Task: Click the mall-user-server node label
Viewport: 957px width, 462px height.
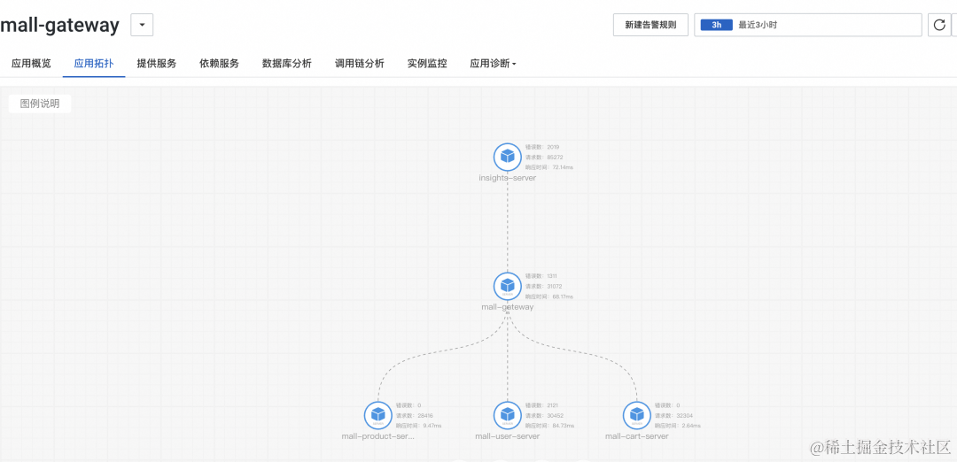Action: [507, 435]
